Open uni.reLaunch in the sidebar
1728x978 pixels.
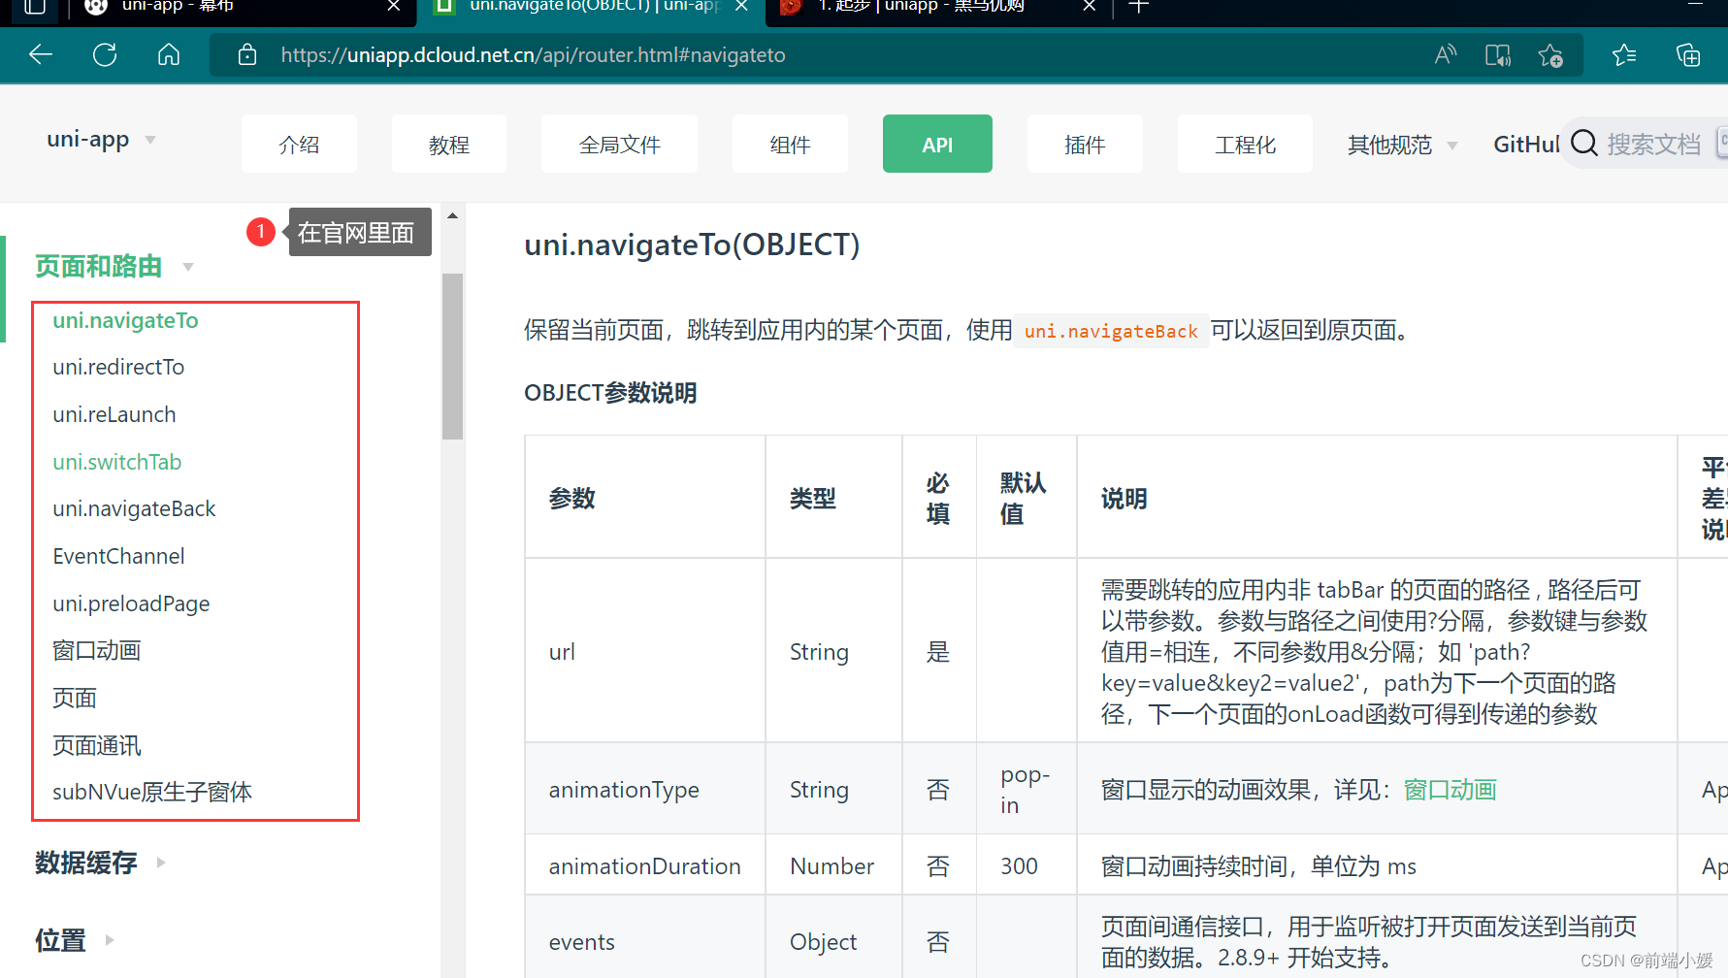(x=114, y=414)
